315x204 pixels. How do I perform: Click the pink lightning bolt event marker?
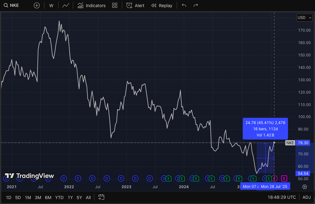coord(274,179)
